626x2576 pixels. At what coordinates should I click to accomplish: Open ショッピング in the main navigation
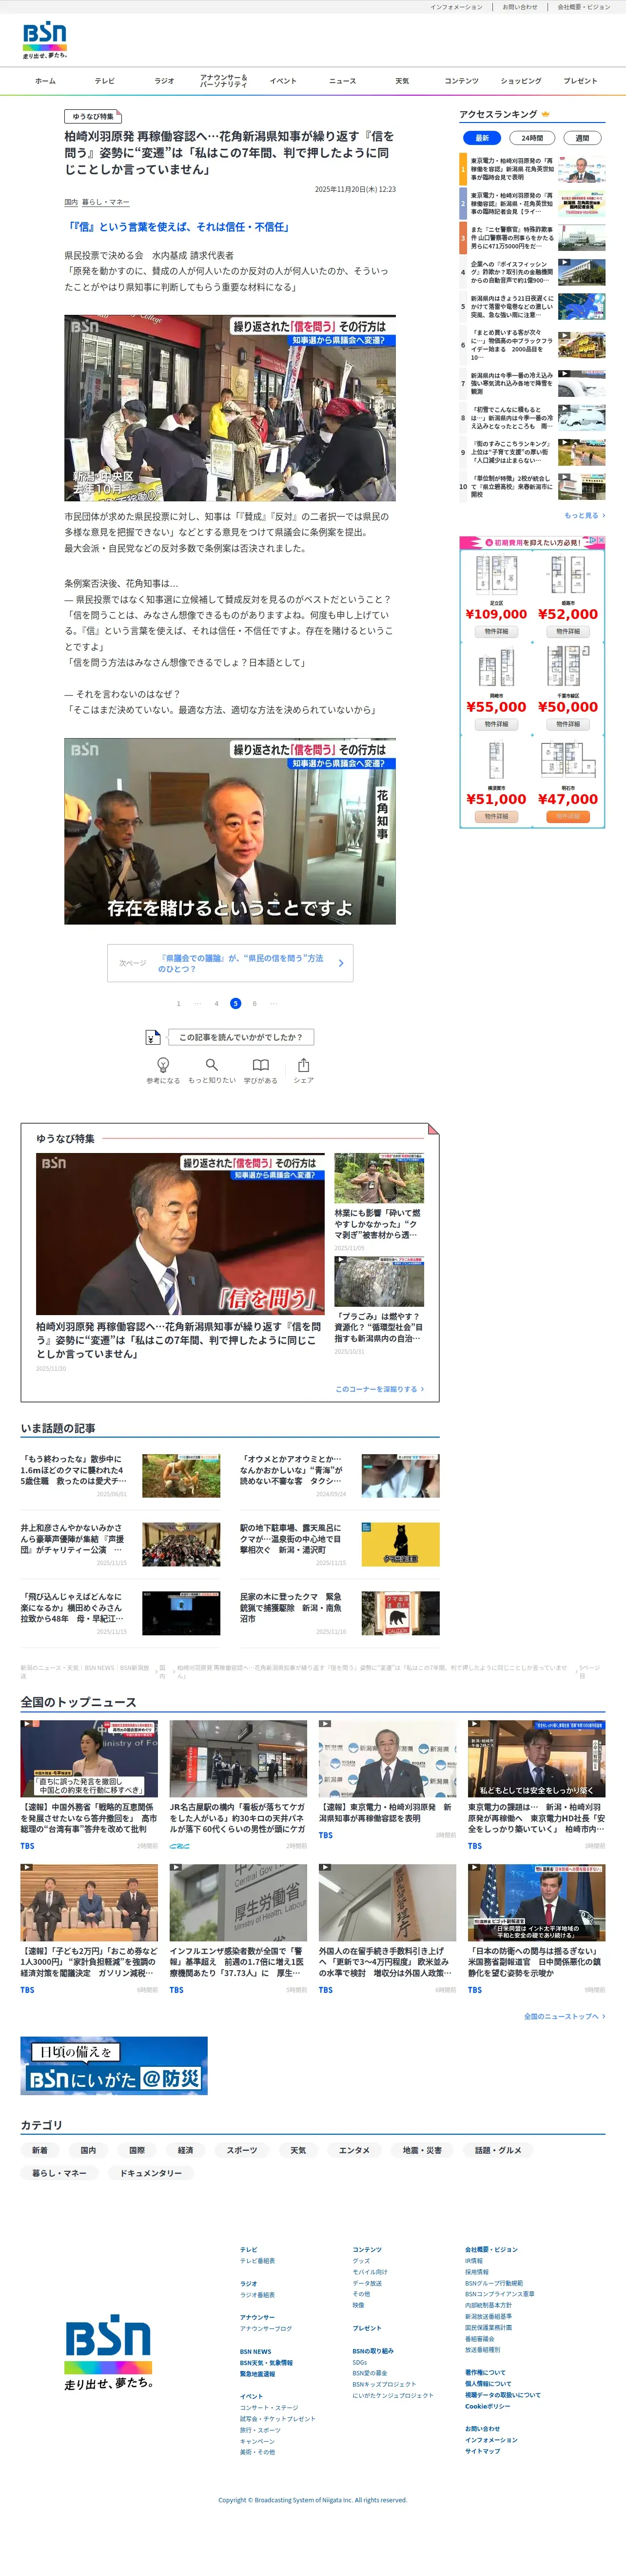(x=521, y=81)
